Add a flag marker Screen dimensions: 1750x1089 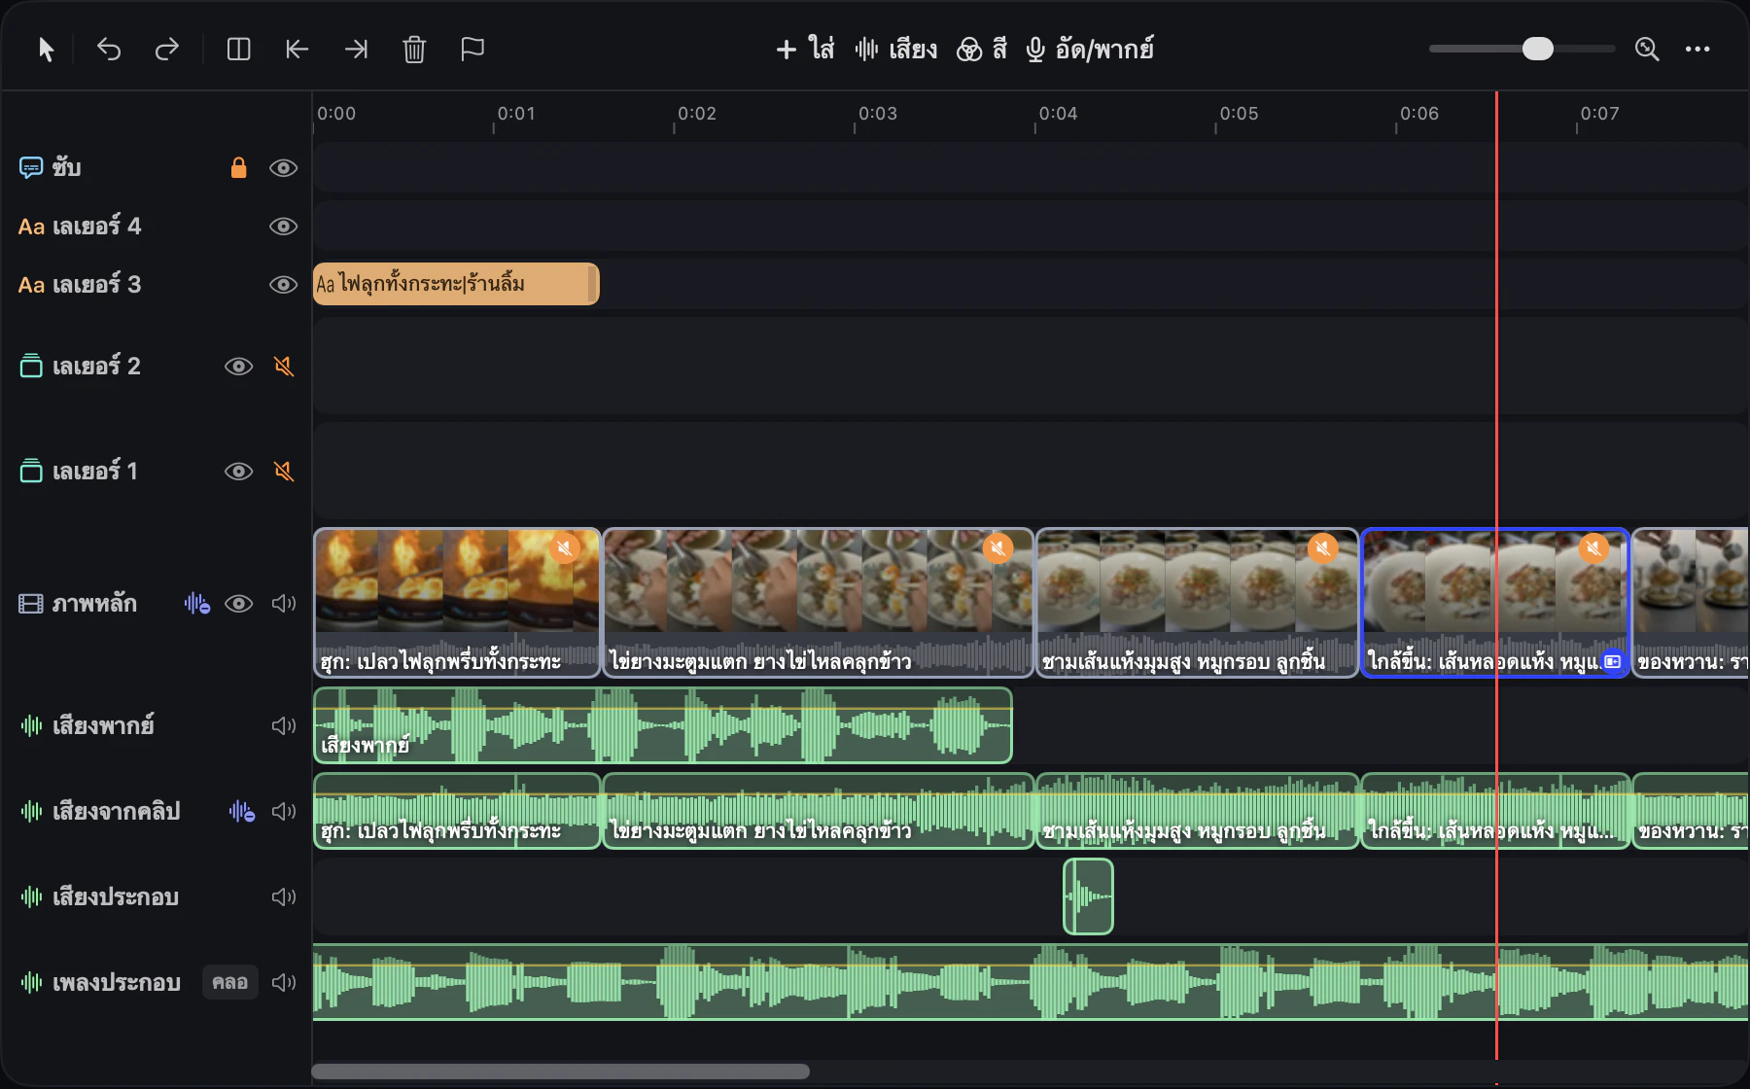(472, 49)
